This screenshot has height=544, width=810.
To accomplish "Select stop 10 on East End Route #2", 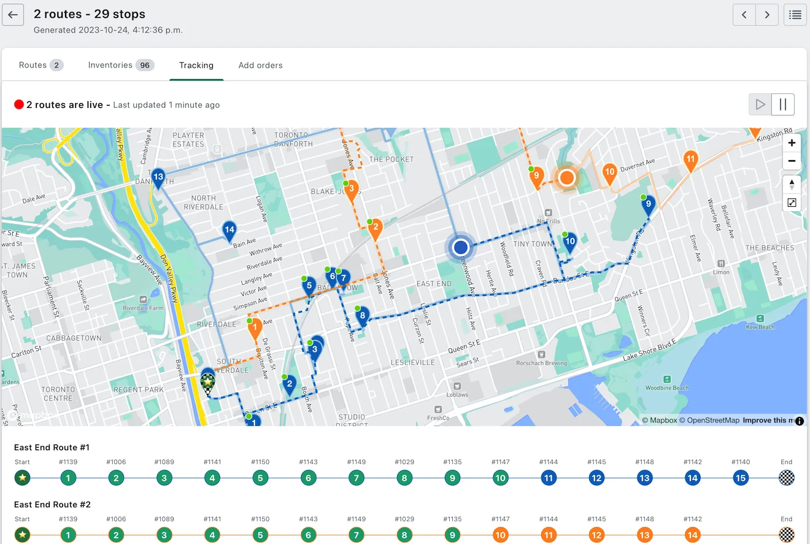I will click(500, 535).
